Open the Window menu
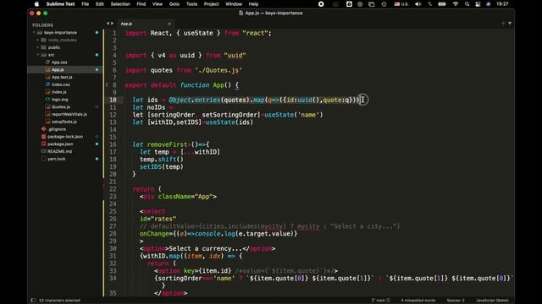The width and height of the screenshot is (542, 304). tap(234, 4)
